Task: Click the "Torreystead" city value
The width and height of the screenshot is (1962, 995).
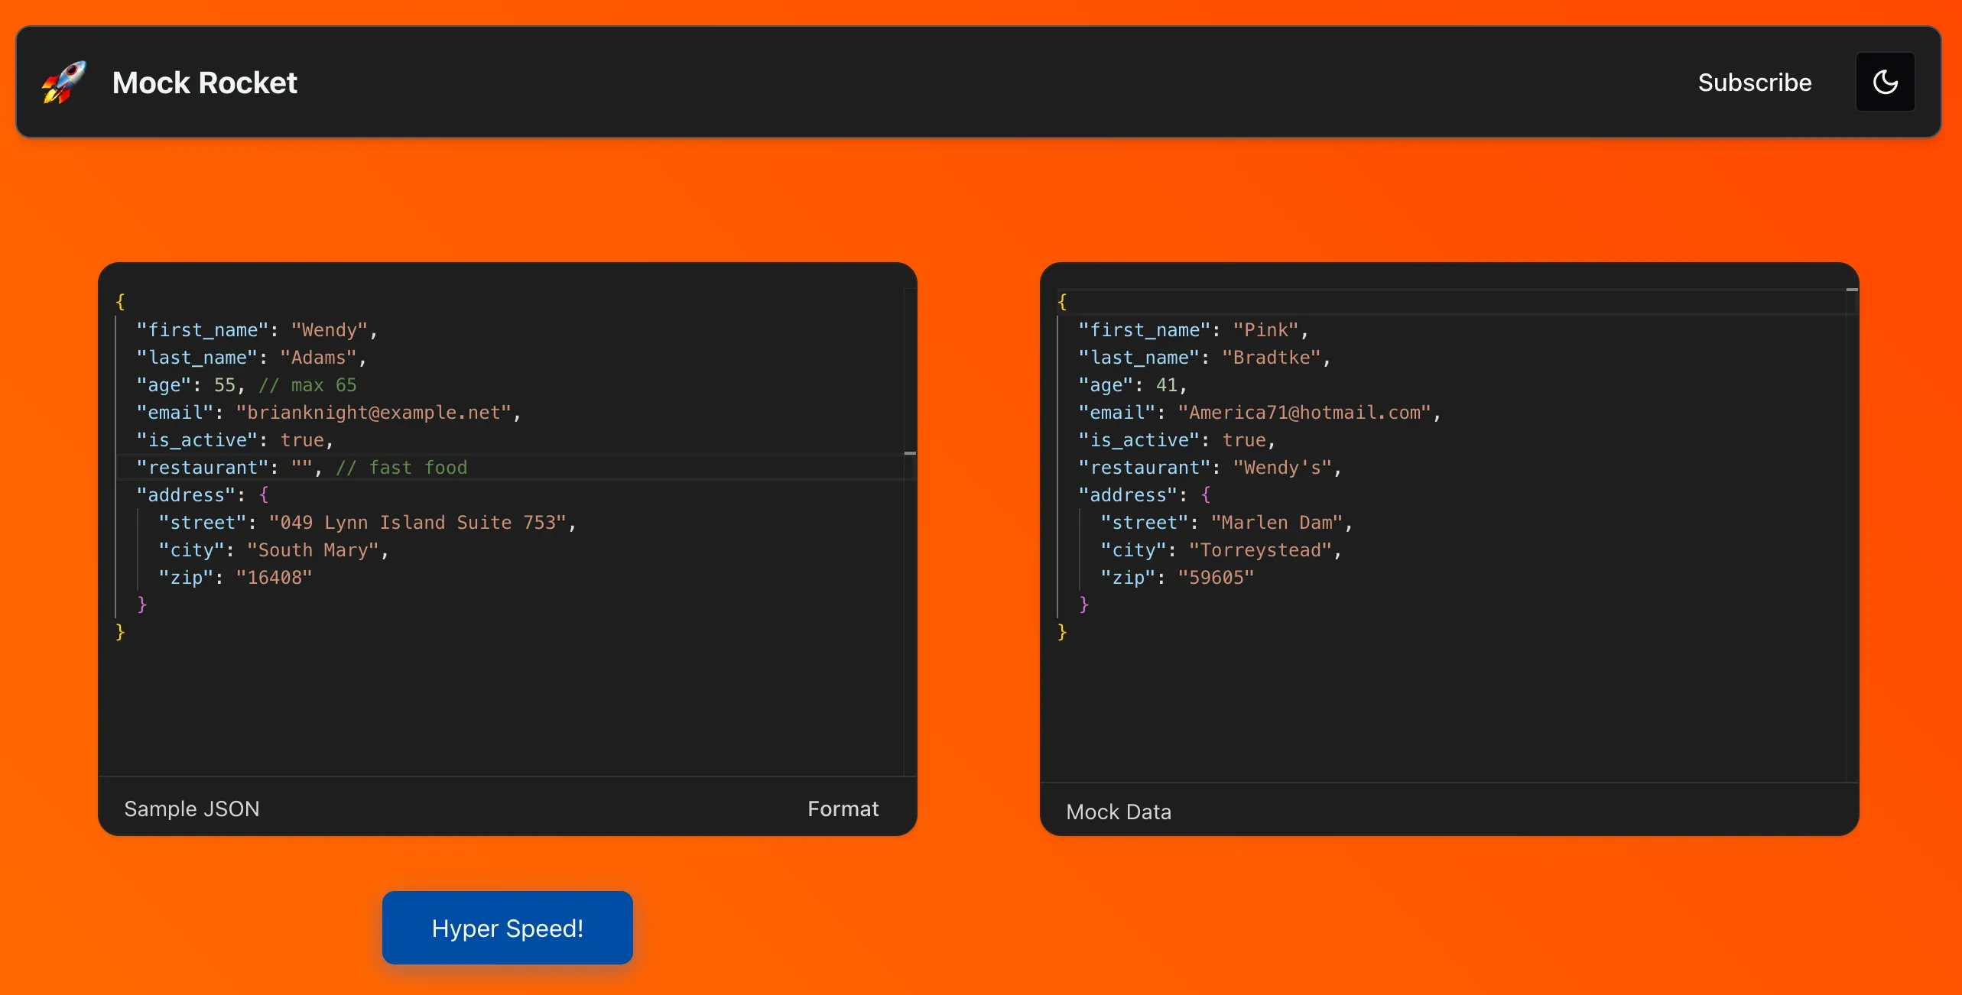Action: [x=1260, y=550]
